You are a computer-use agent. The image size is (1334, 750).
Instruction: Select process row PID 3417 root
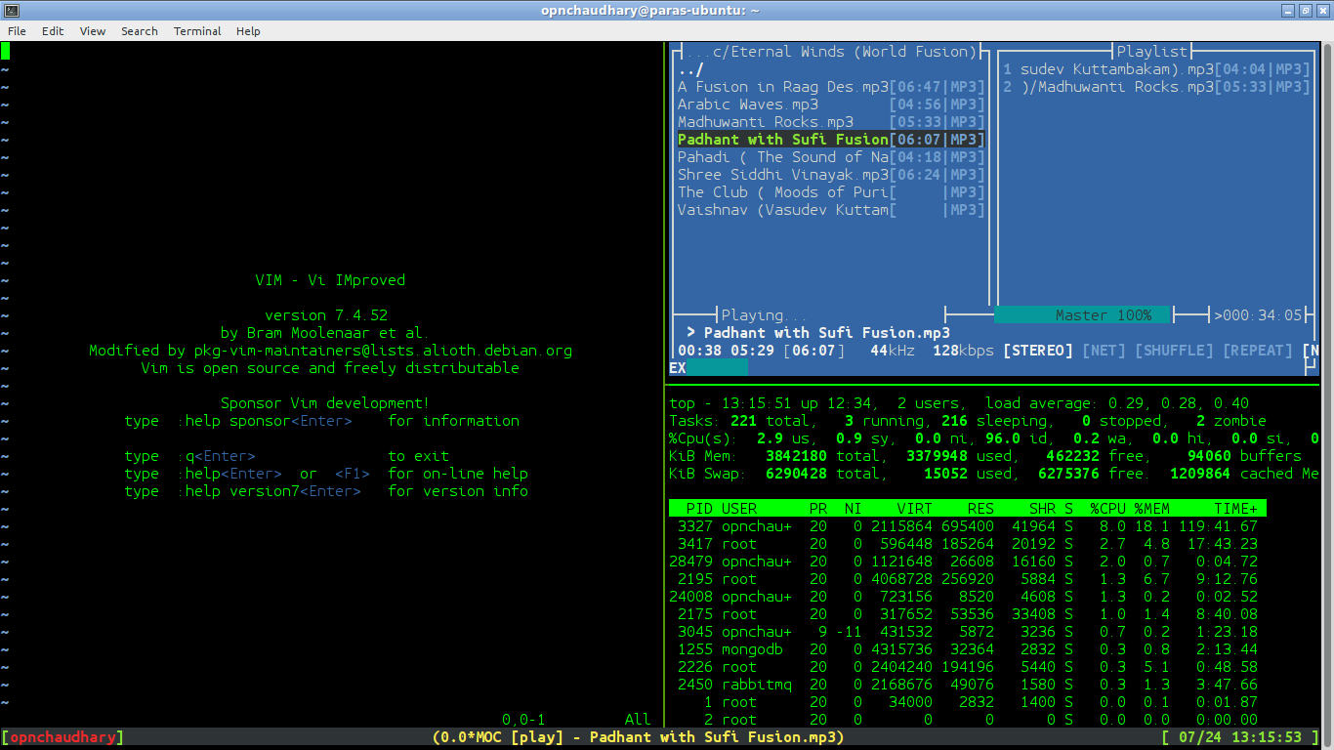coord(968,544)
